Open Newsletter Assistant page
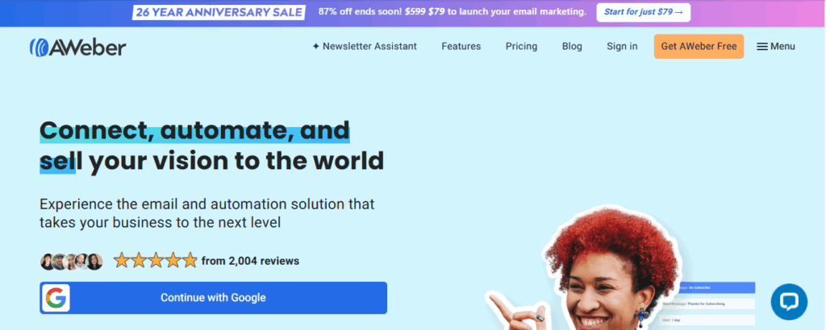 pos(365,46)
